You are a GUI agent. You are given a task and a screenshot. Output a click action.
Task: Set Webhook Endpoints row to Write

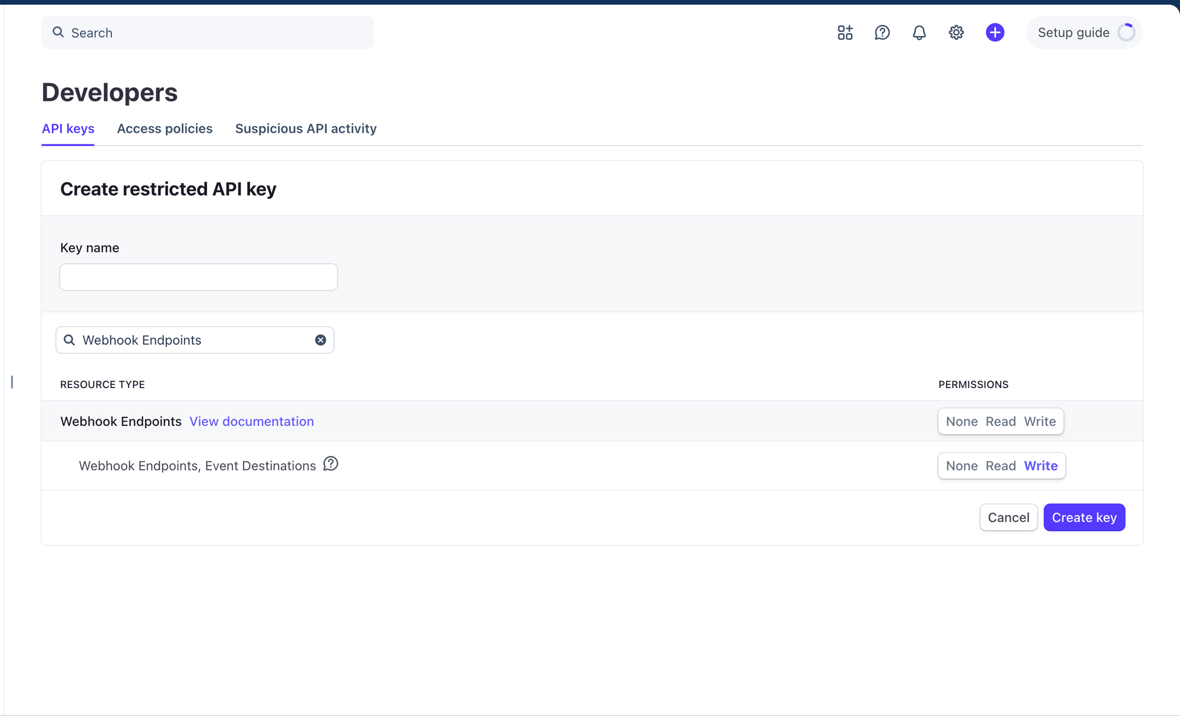pos(1040,421)
